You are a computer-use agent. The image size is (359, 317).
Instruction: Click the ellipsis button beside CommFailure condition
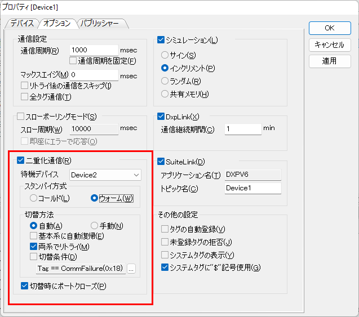pyautogui.click(x=132, y=269)
